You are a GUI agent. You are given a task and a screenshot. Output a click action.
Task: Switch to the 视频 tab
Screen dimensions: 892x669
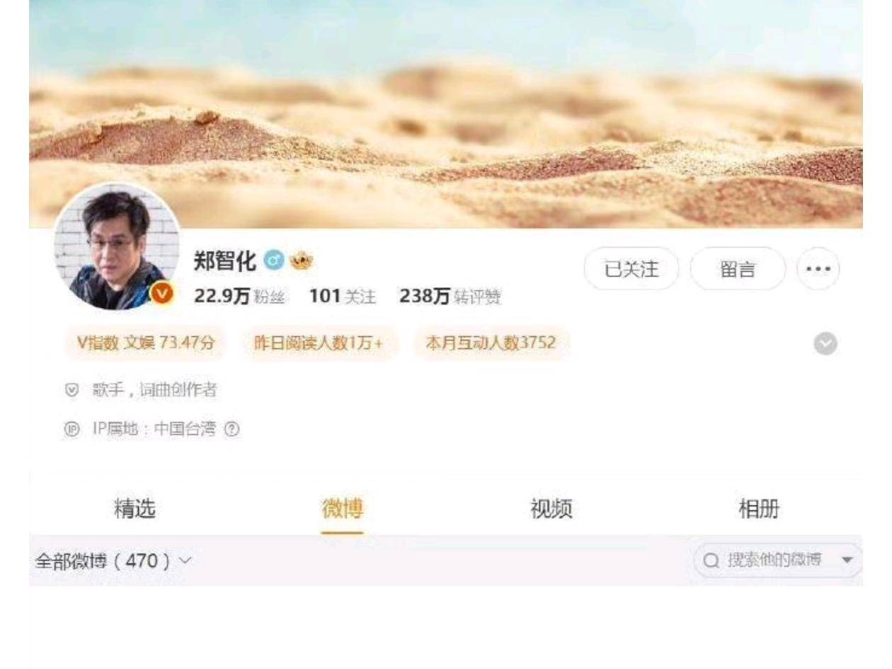point(551,508)
